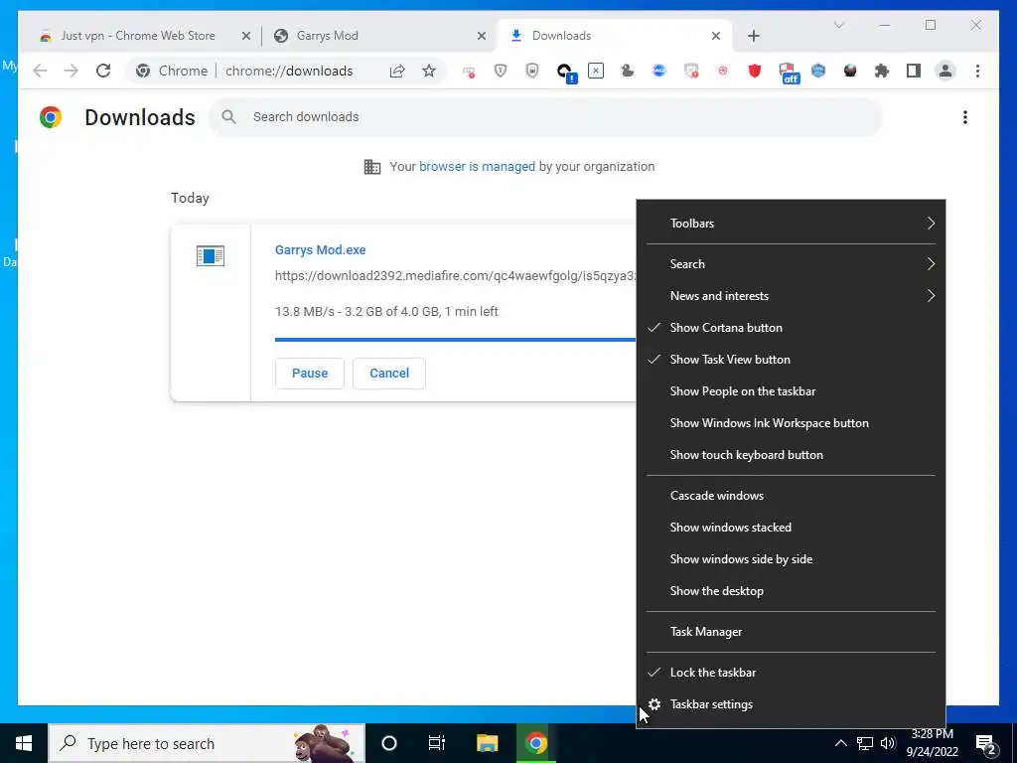Click the blue hexagon VPN extension icon
This screenshot has width=1017, height=763.
point(818,71)
